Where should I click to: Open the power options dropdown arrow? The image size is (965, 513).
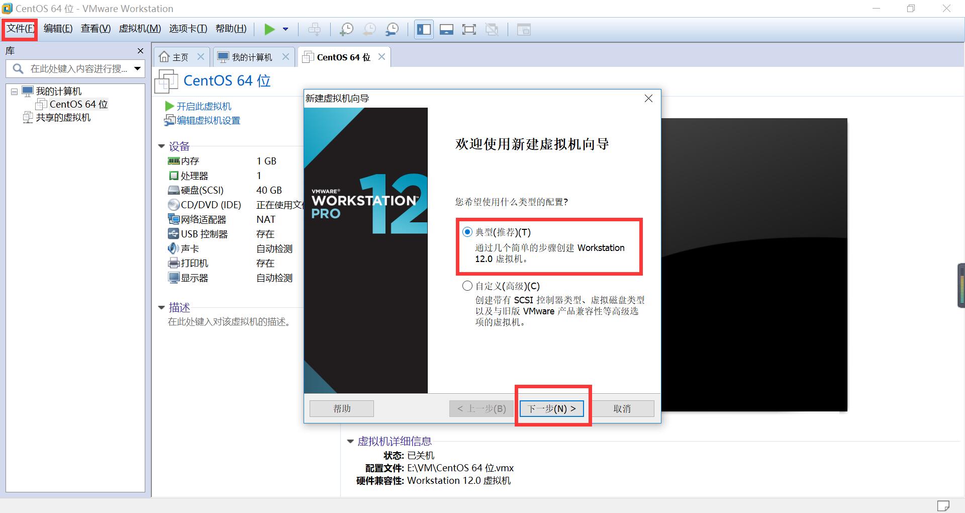point(285,30)
